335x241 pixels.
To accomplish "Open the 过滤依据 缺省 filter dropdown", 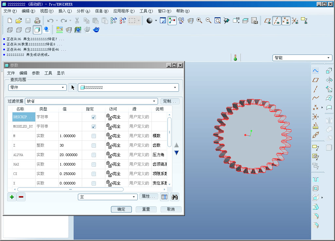I will coord(92,101).
